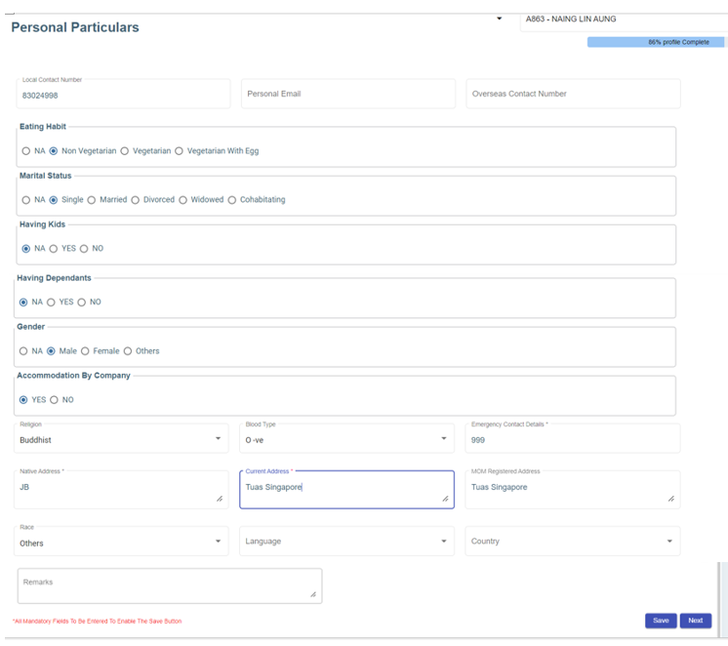Pick Female in the Gender section

tap(86, 351)
